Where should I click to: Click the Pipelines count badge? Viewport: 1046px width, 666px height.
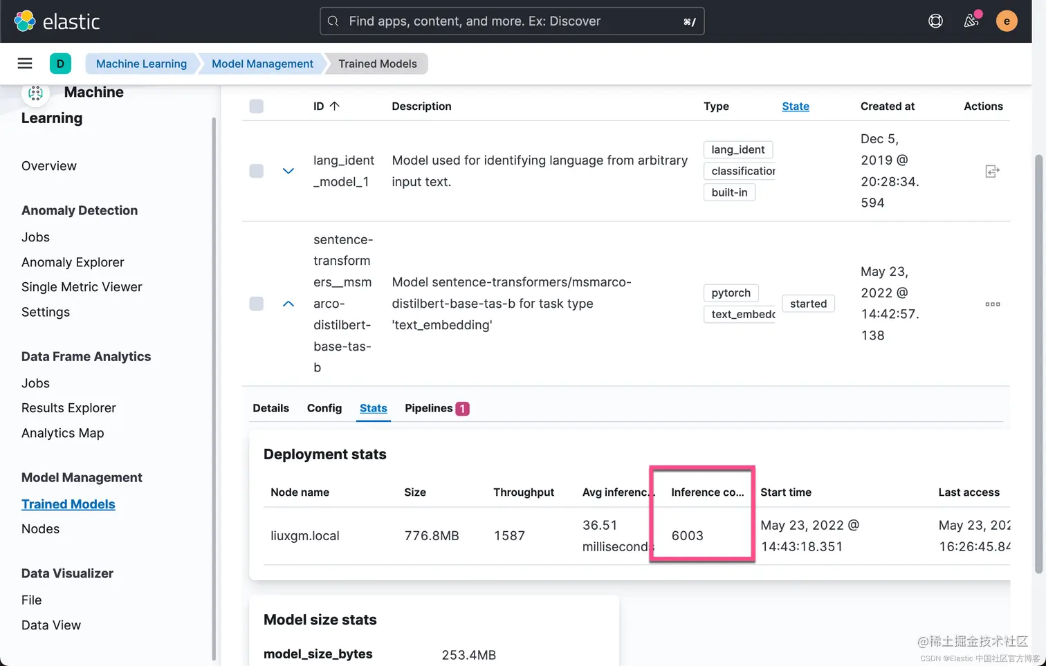tap(462, 409)
